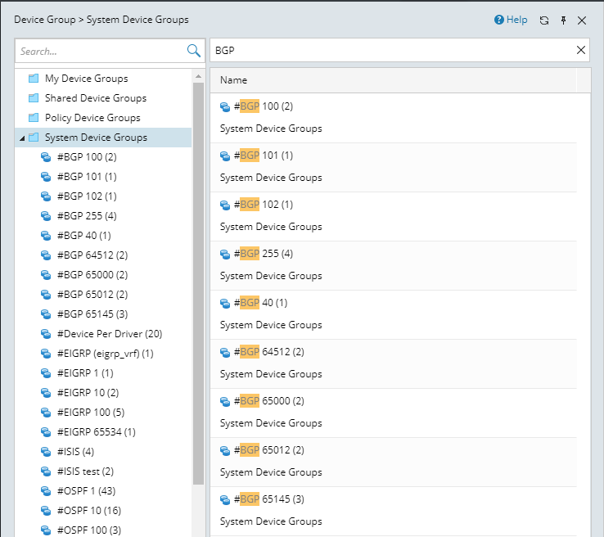Screen dimensions: 604x537
Task: Click the #OSPF 1 (43) group icon
Action: pos(47,491)
